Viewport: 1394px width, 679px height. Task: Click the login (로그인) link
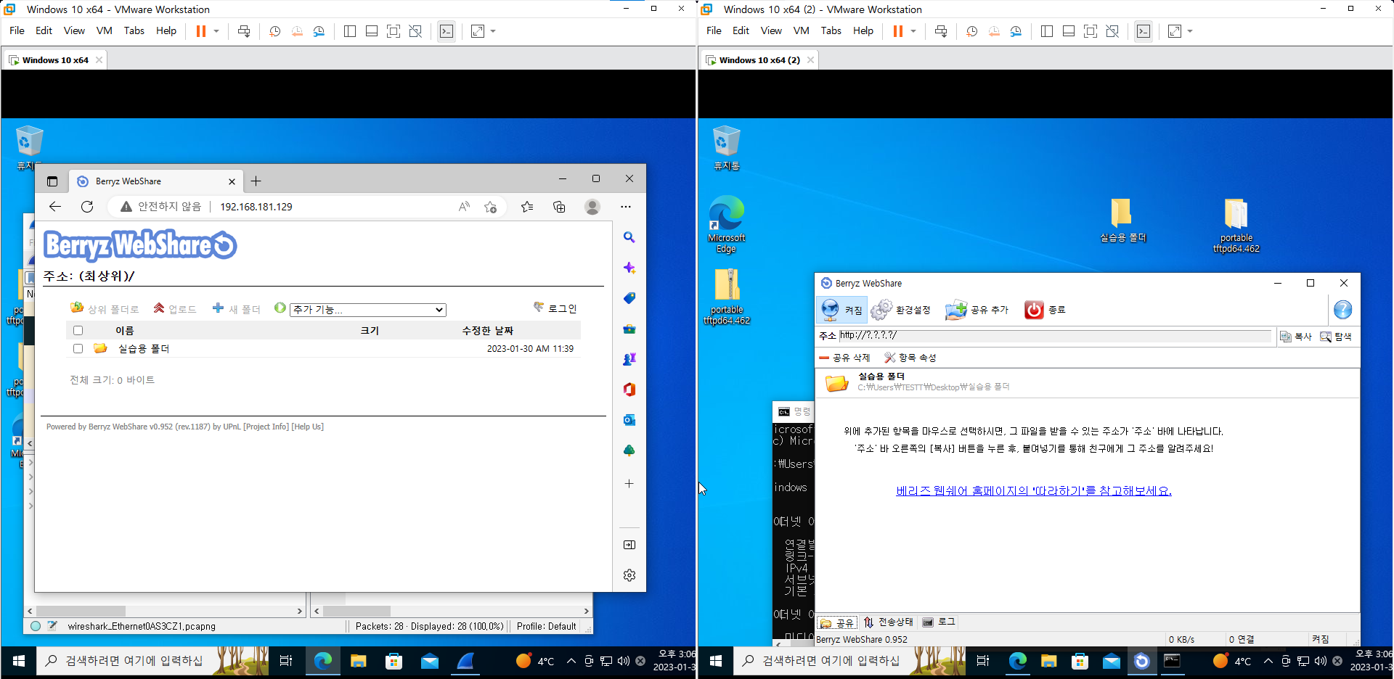click(x=555, y=308)
